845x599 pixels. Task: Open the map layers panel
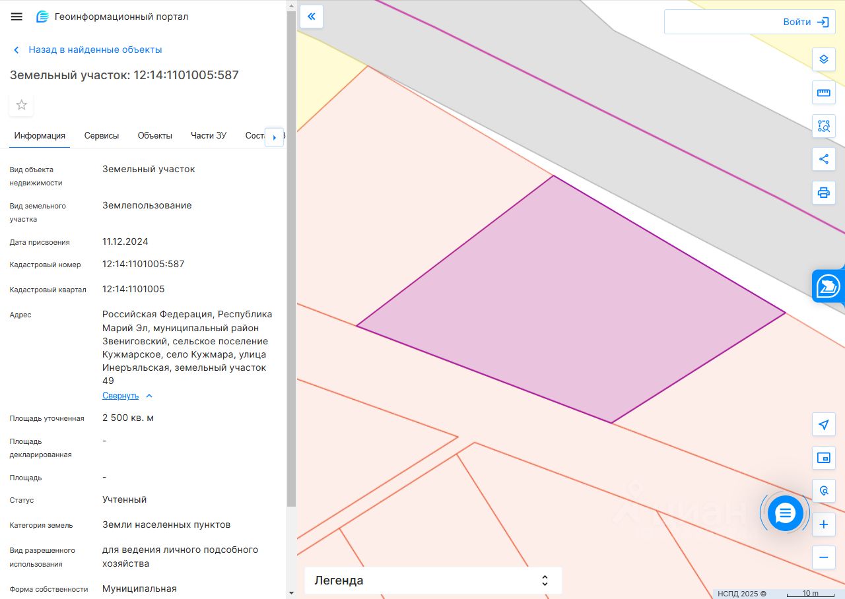point(823,59)
